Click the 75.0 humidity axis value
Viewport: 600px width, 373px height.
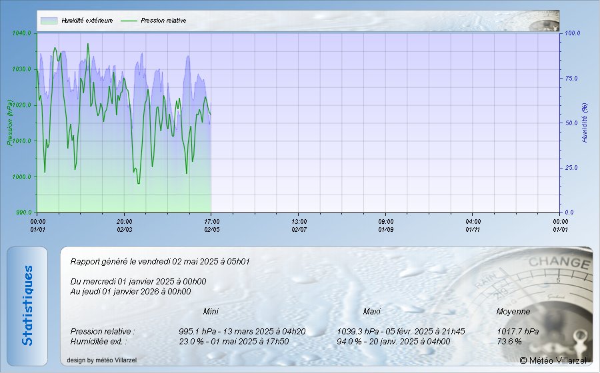tap(571, 79)
